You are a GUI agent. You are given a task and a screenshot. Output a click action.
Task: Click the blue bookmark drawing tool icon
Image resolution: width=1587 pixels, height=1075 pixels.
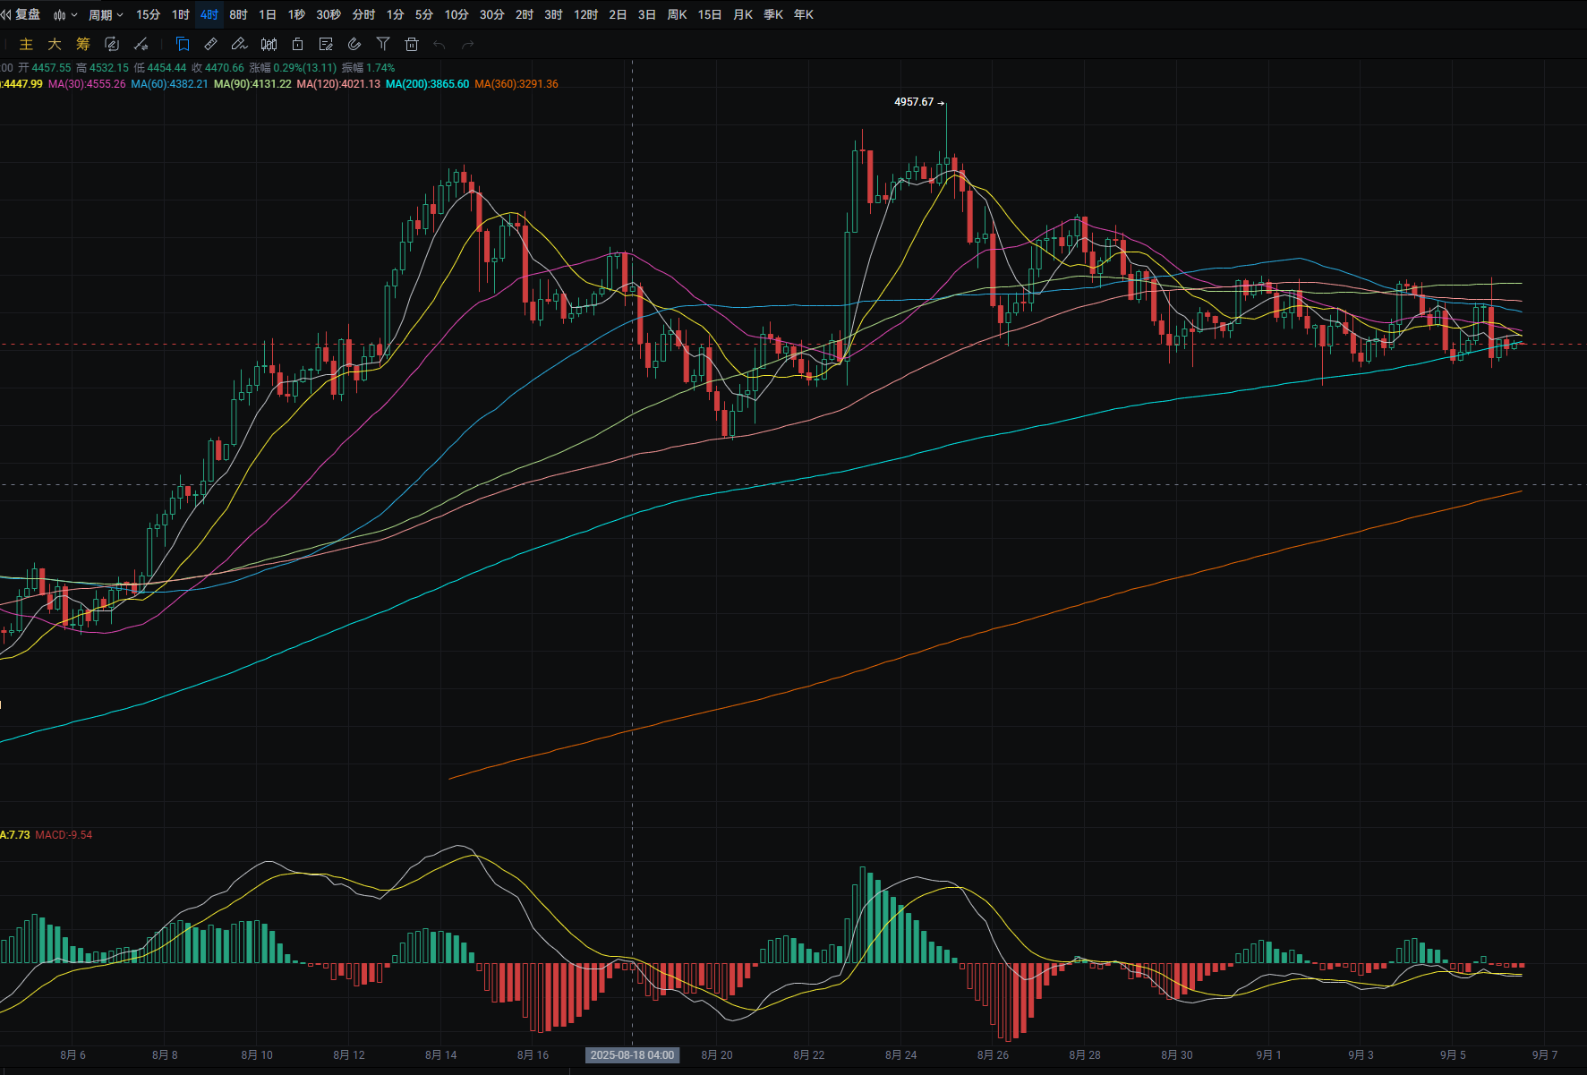[183, 44]
